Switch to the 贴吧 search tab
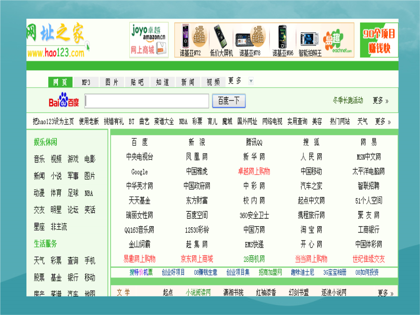The width and height of the screenshot is (420, 315). tap(137, 82)
